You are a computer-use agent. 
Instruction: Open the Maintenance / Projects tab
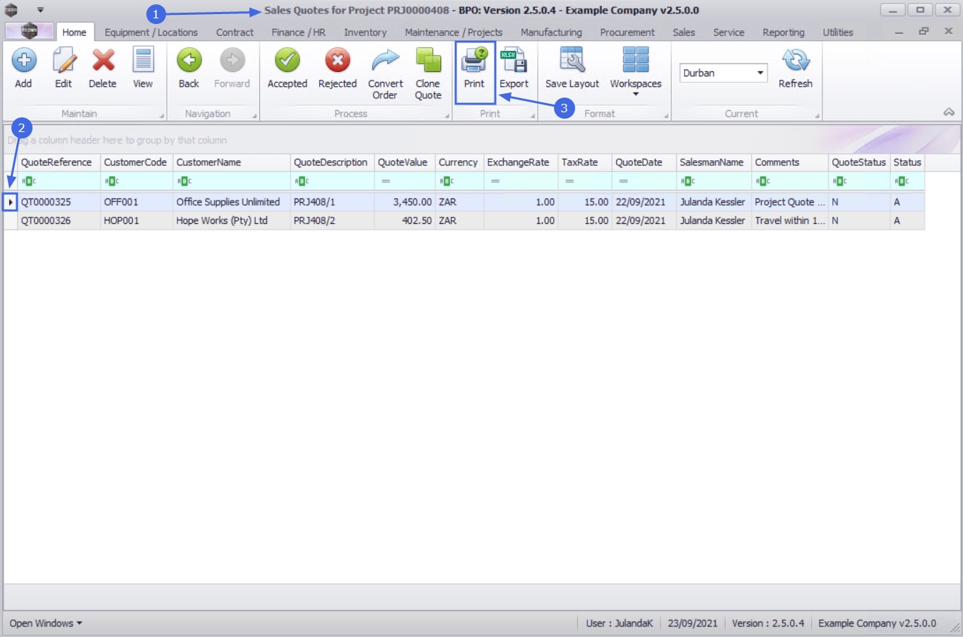point(454,32)
